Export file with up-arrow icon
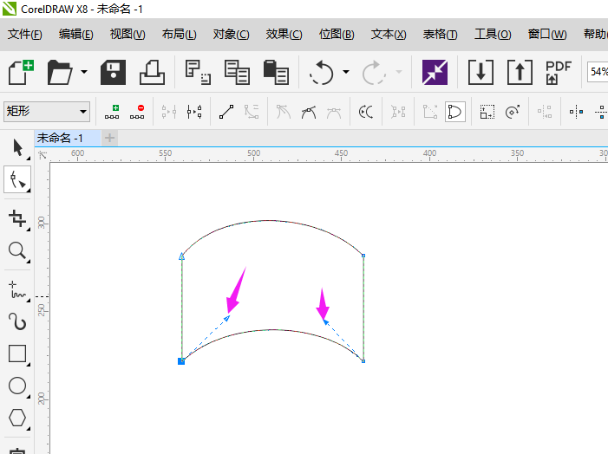Screen dimensions: 608x454 point(520,72)
